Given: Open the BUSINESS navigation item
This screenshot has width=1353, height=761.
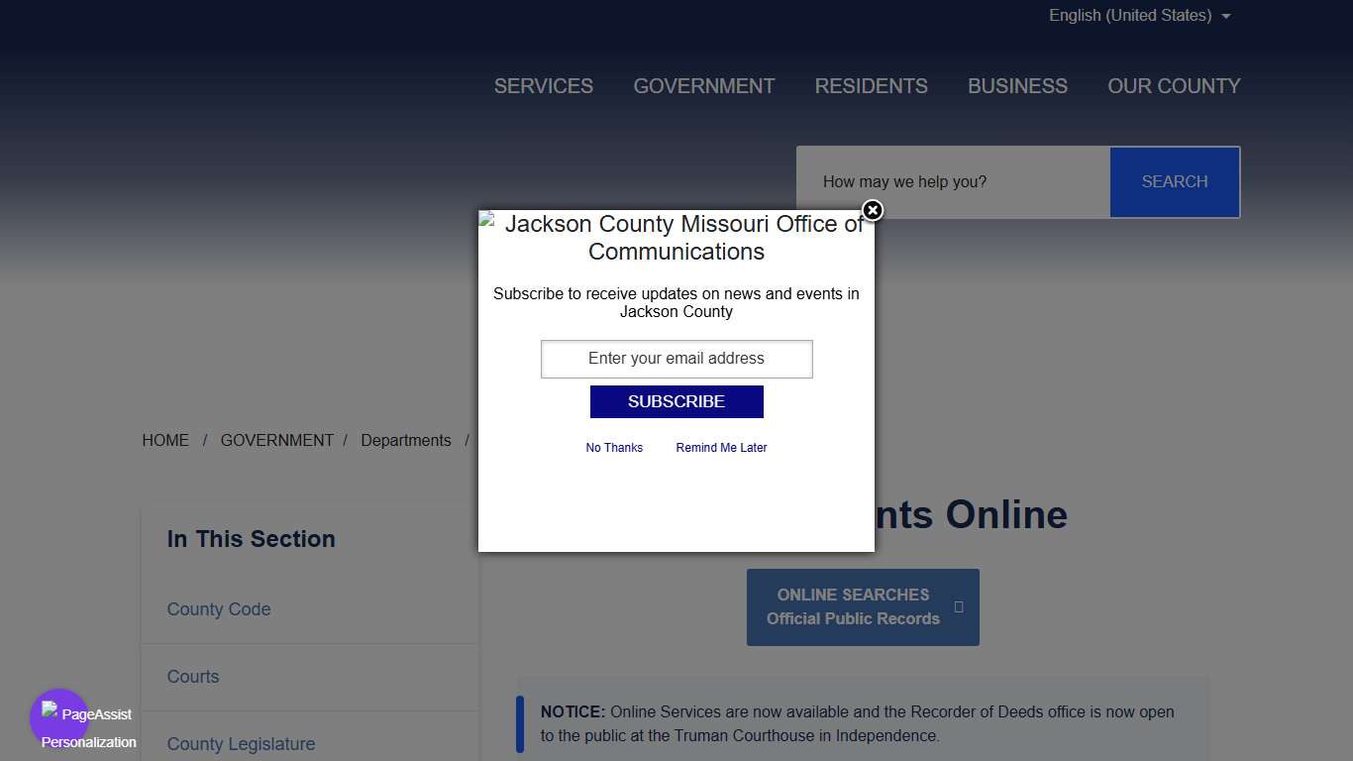Looking at the screenshot, I should (x=1017, y=86).
